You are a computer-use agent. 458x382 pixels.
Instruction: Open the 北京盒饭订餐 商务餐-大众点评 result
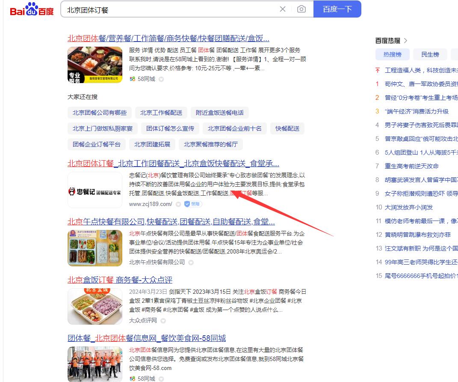pos(120,280)
